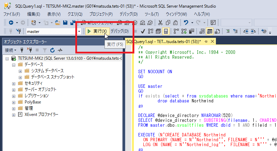This screenshot has width=277, height=151.
Task: Select the SQLQuery1.sql document tab
Action: (x=163, y=41)
